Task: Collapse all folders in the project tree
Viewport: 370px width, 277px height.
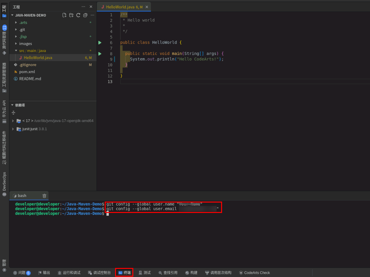Action: tap(85, 15)
